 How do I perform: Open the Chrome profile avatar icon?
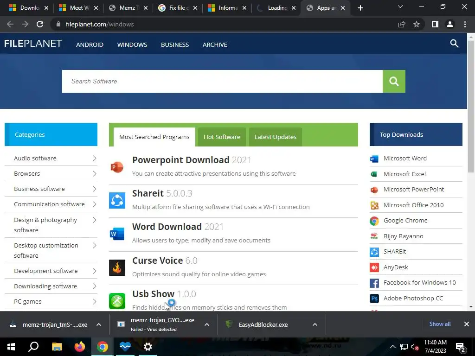coord(450,24)
